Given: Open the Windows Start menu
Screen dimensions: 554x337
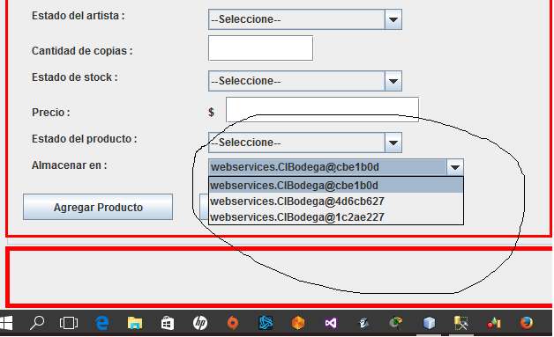Looking at the screenshot, I should click(5, 323).
